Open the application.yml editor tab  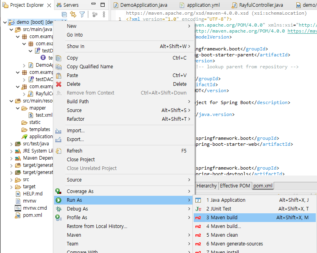click(200, 5)
